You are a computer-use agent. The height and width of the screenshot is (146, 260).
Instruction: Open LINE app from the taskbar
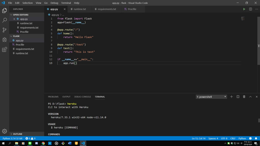click(30, 143)
